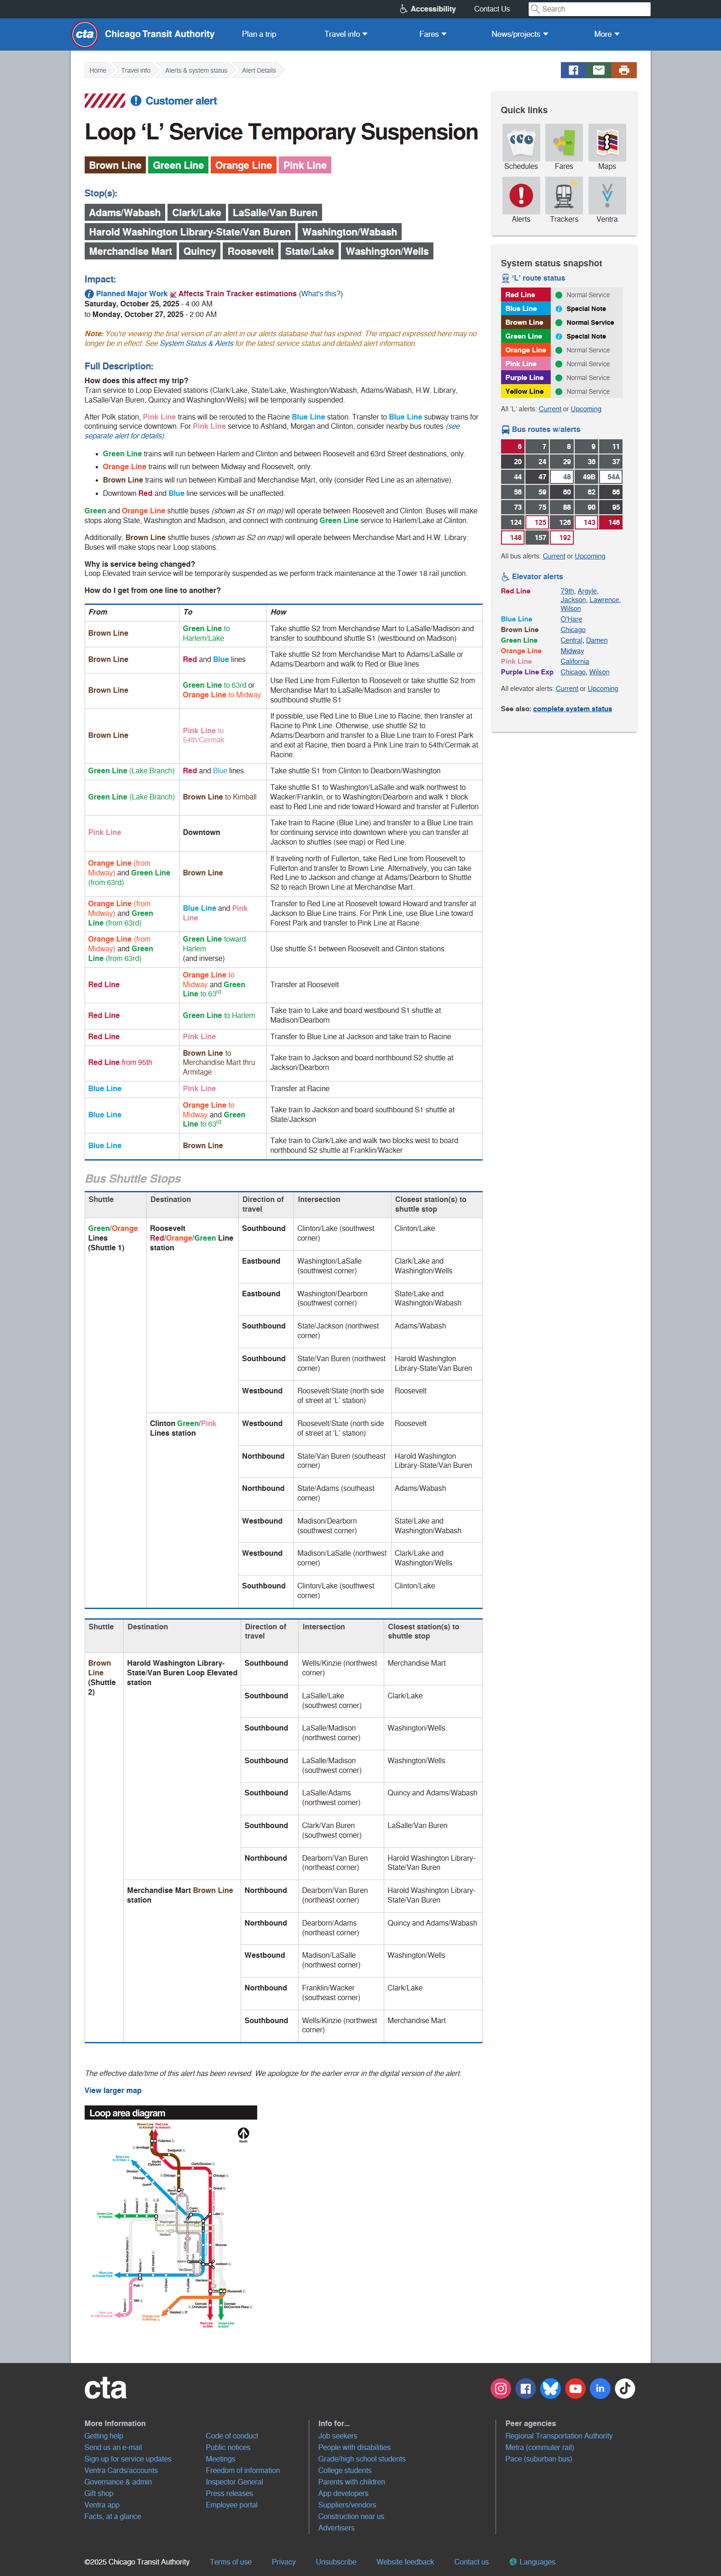Select Red Line in route status
Image resolution: width=721 pixels, height=2576 pixels.
(525, 295)
